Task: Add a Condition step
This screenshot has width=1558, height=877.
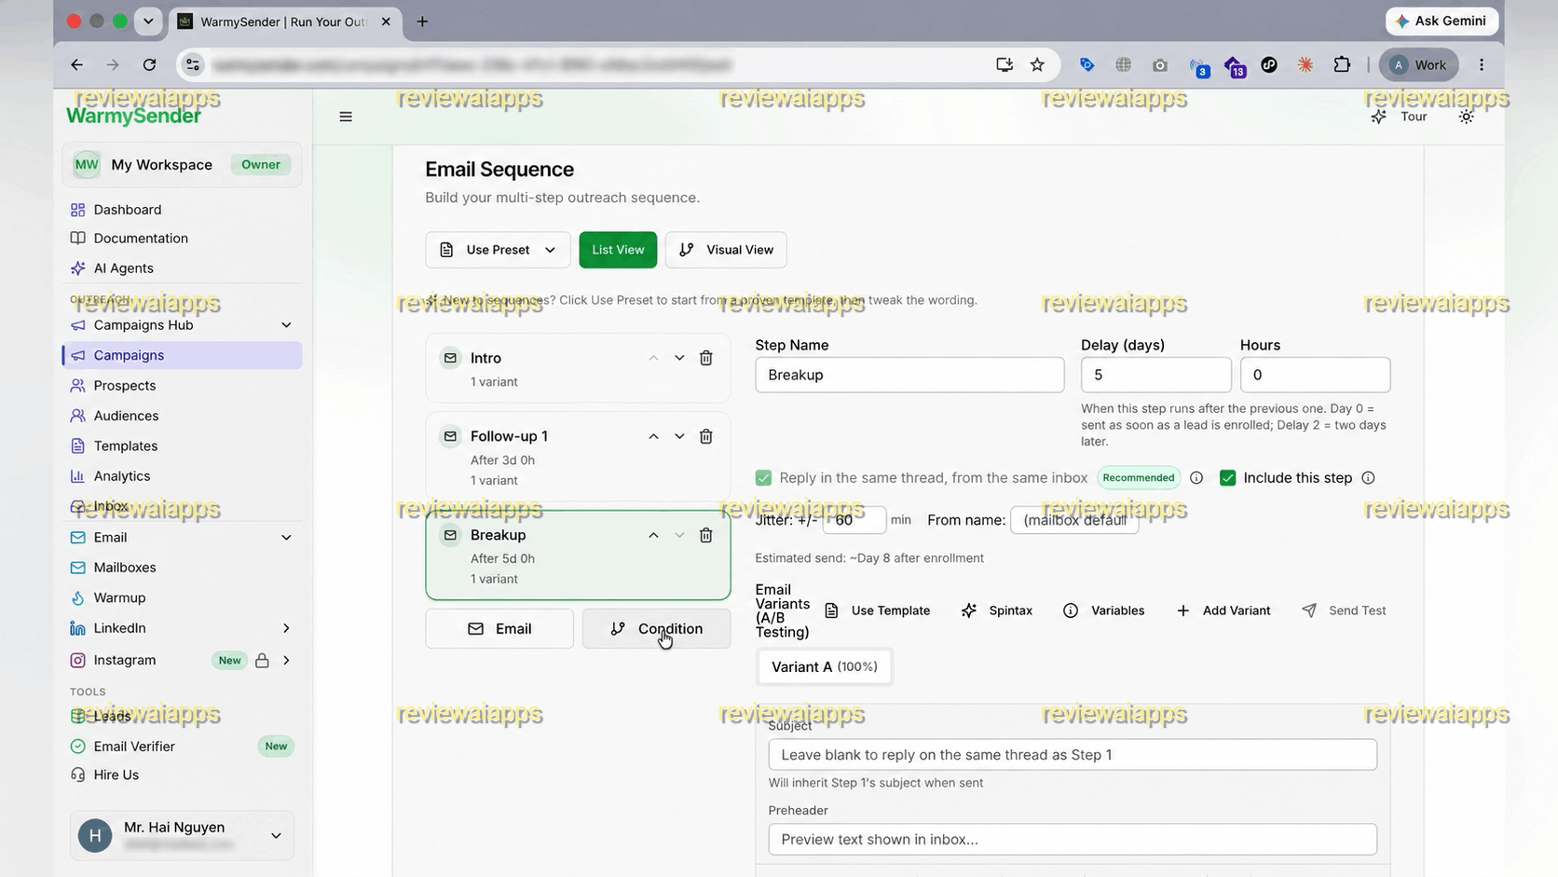Action: tap(656, 629)
